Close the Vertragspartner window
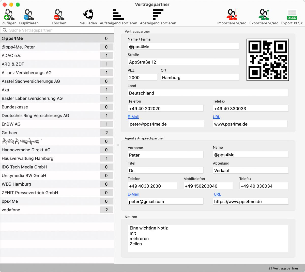This screenshot has height=272, width=305. (5, 5)
